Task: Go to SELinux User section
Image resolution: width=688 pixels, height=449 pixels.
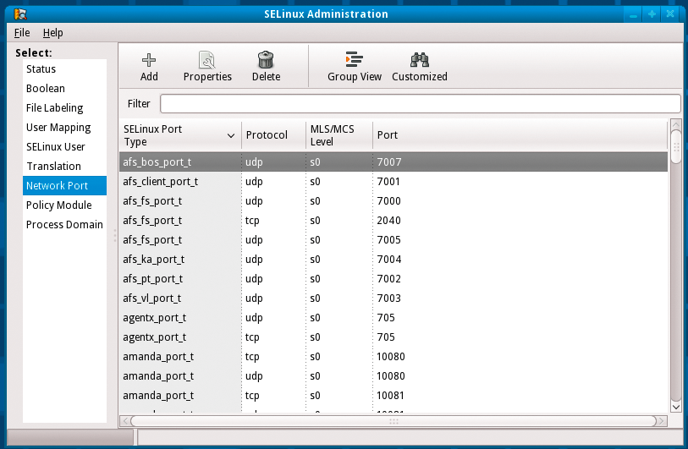Action: point(64,146)
